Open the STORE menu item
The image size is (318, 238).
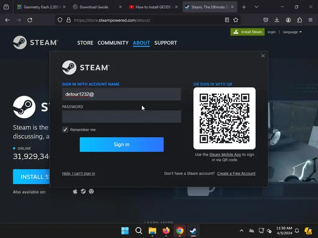pyautogui.click(x=85, y=43)
